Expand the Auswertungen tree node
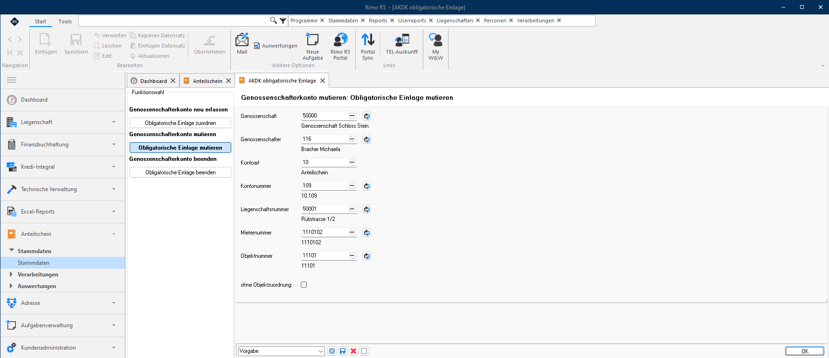 click(x=11, y=286)
